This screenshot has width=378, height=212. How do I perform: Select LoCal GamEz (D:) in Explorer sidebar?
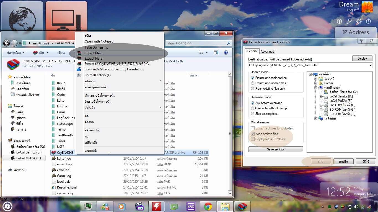pyautogui.click(x=29, y=152)
